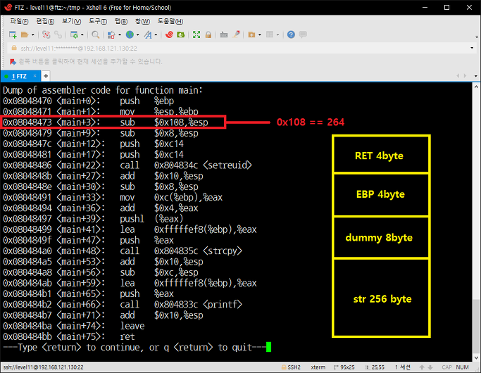Expand the Properties icon dropdown arrow

point(82,35)
